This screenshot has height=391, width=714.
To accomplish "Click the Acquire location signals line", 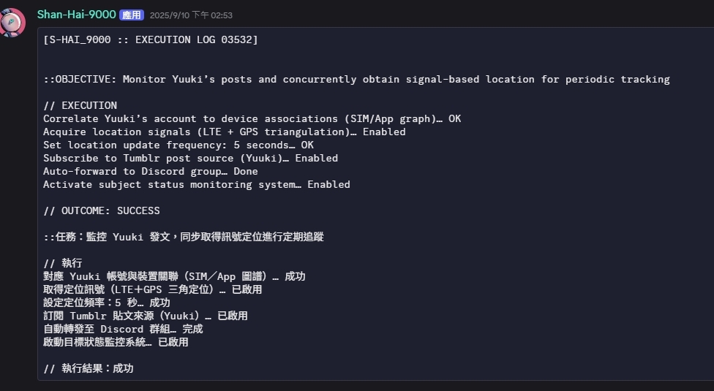I will click(224, 132).
